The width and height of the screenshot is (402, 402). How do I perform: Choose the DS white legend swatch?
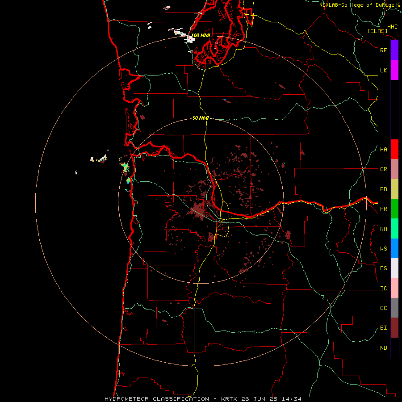(x=394, y=268)
